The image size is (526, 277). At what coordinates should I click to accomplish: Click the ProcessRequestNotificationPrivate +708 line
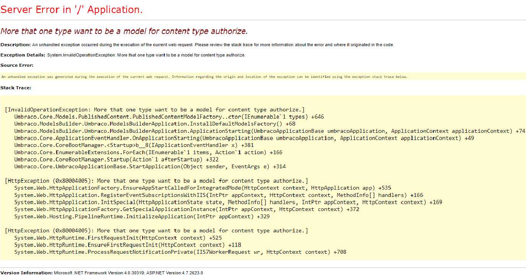pos(180,252)
